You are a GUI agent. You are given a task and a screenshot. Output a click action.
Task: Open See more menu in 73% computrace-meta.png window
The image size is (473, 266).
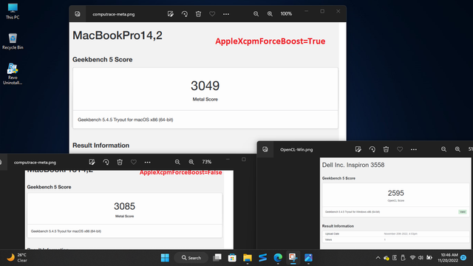(x=148, y=162)
